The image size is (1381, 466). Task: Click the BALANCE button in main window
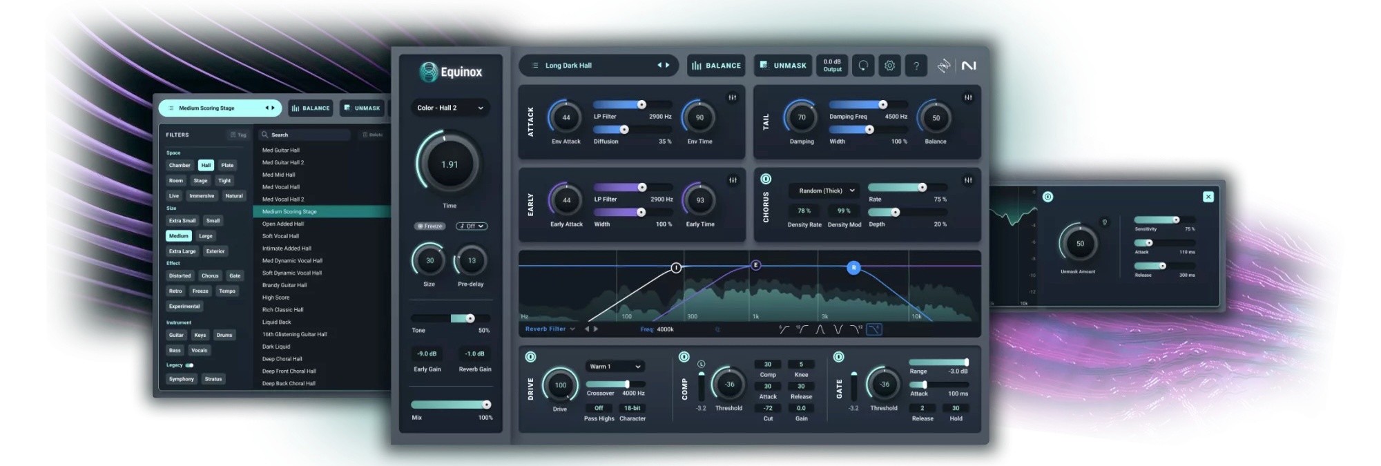716,66
